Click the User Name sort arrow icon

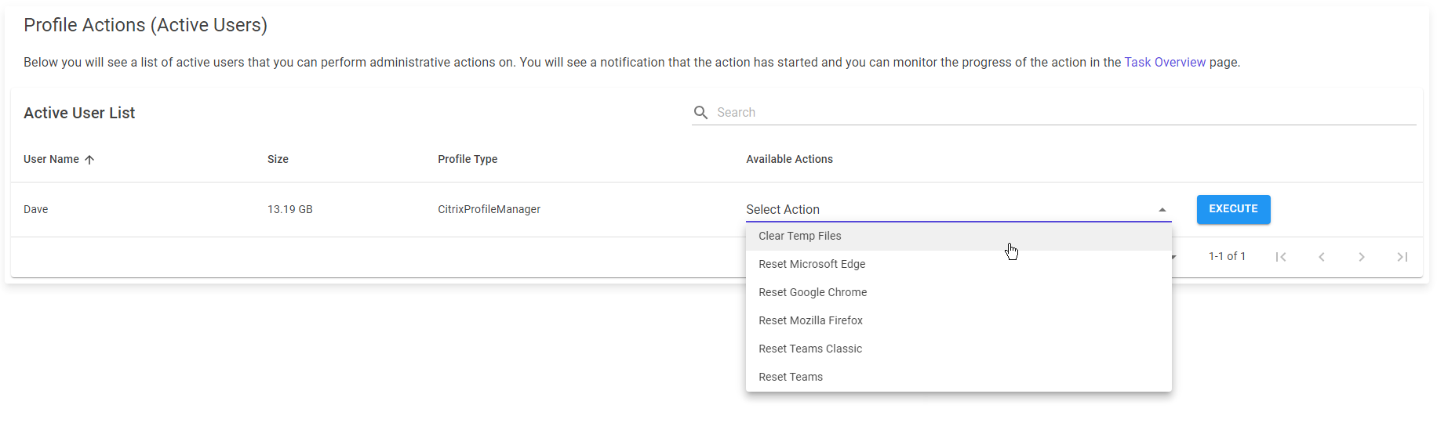tap(89, 160)
